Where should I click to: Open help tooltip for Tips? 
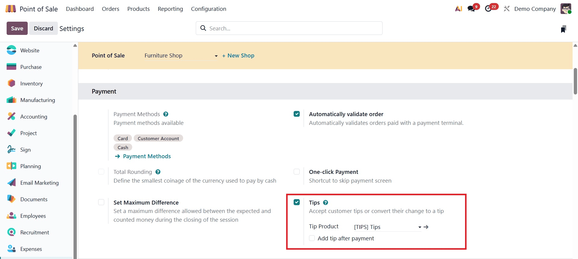(326, 202)
